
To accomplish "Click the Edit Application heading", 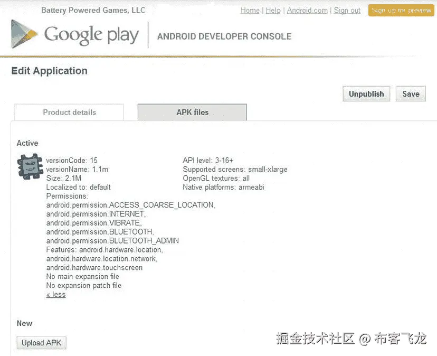I will pyautogui.click(x=49, y=71).
